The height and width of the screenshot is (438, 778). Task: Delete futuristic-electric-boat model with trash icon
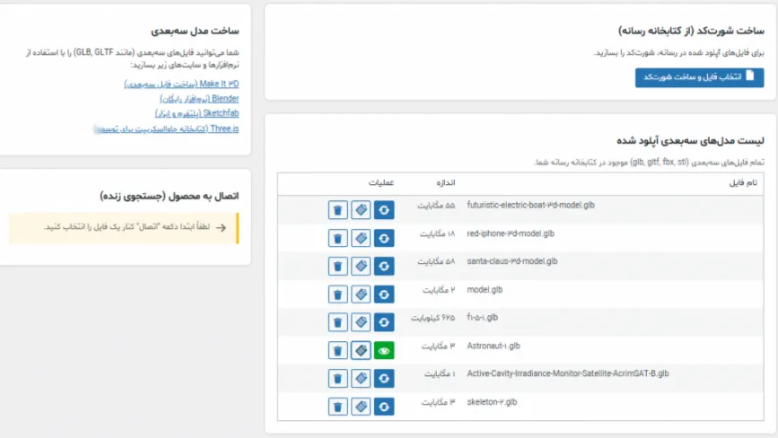coord(338,210)
